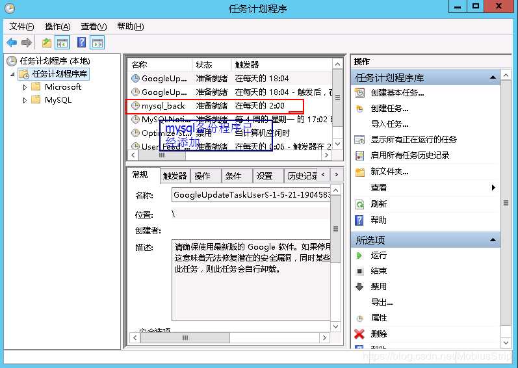The height and width of the screenshot is (368, 518).
Task: Click the green 运行 run icon
Action: [x=360, y=256]
